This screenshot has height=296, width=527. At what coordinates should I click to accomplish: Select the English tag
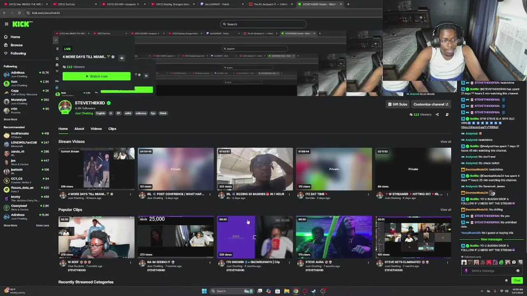tap(100, 113)
